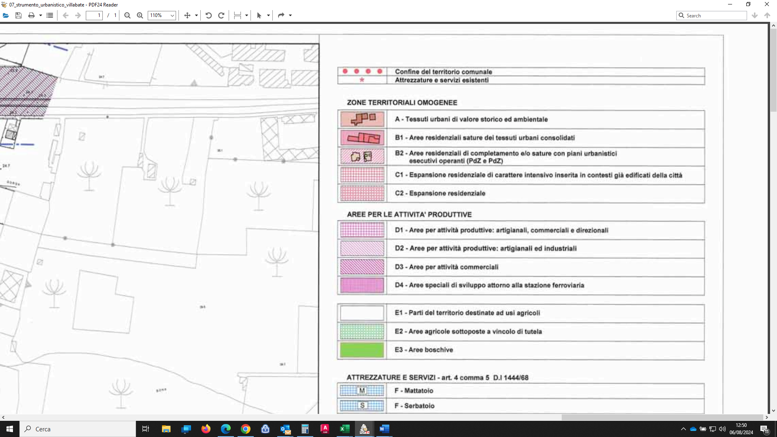This screenshot has height=437, width=777.
Task: Save the document with the floppy icon
Action: [x=18, y=15]
